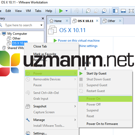Enter full screen mode via toolbar icon
This screenshot has height=135, width=135.
(131, 11)
